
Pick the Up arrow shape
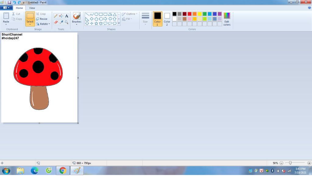(115, 19)
